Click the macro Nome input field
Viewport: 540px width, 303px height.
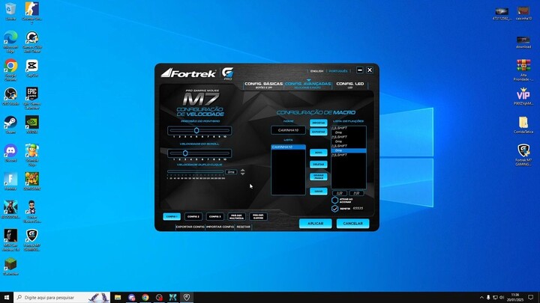coord(288,130)
